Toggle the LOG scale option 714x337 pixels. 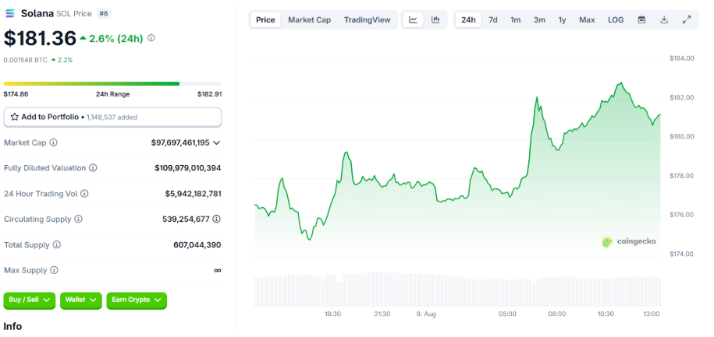616,19
